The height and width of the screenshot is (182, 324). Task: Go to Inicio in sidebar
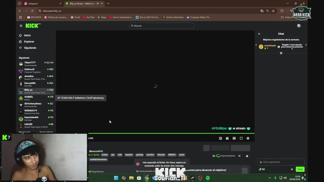pos(25,35)
